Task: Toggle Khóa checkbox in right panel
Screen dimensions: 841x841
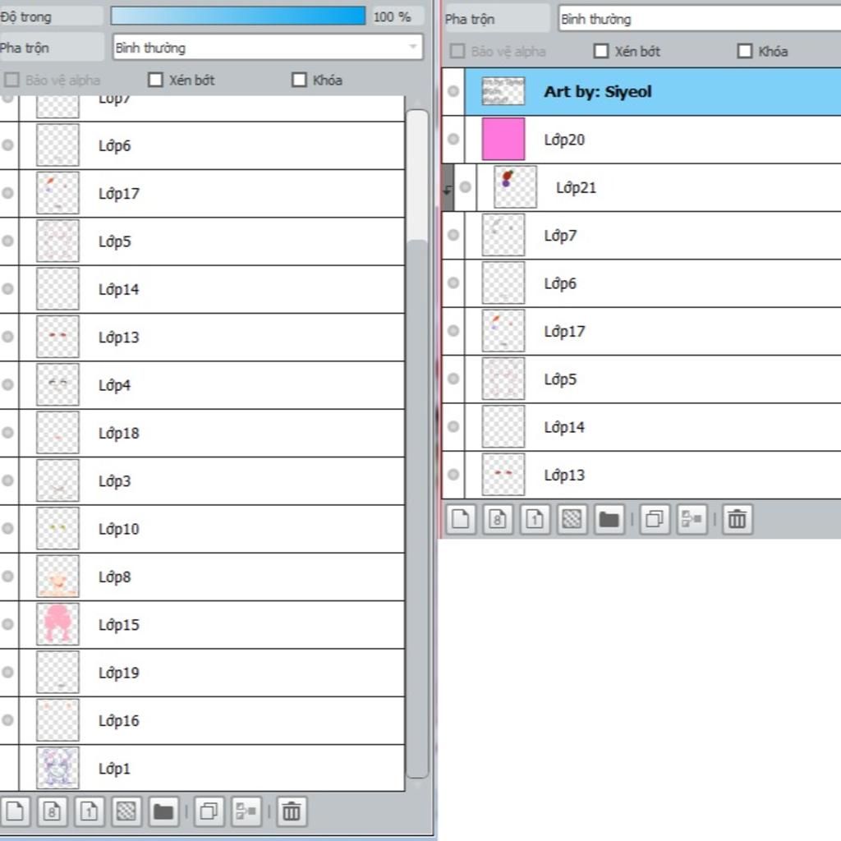Action: pos(745,51)
